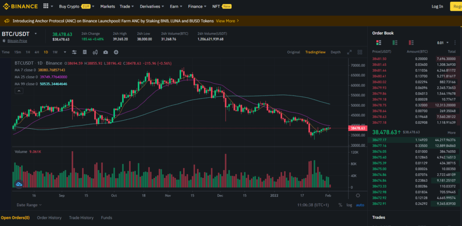The image size is (462, 226).
Task: Select the 1W chart interval
Action: (x=55, y=52)
